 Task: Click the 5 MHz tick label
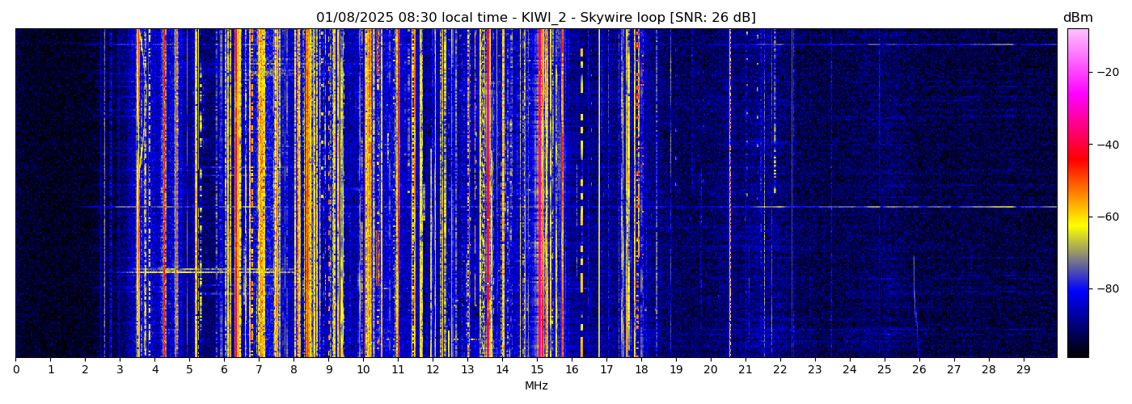[x=189, y=370]
